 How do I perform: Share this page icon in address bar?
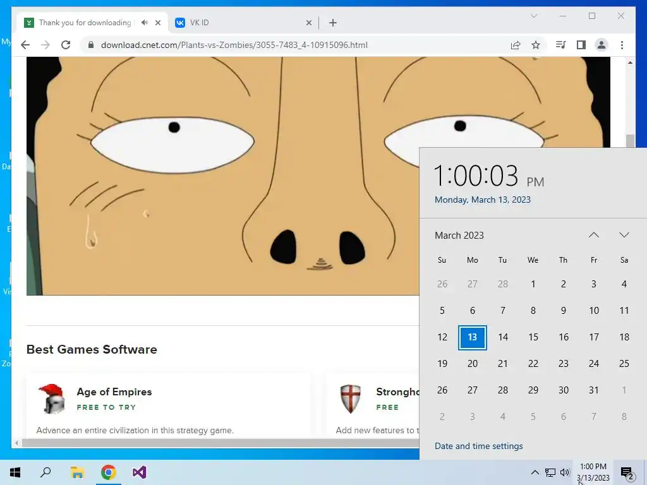coord(516,45)
